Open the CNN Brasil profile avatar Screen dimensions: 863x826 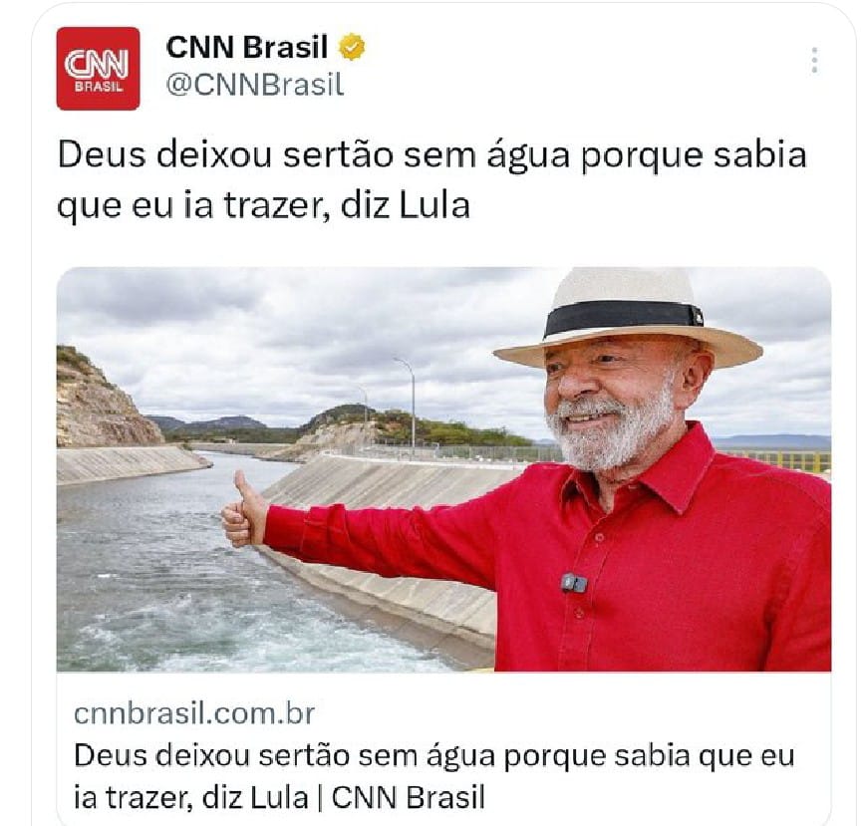98,68
